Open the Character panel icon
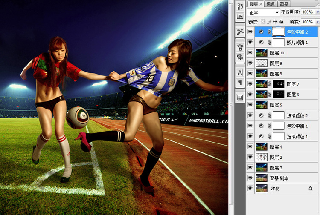Screen dimensions: 320x215 click(x=240, y=72)
